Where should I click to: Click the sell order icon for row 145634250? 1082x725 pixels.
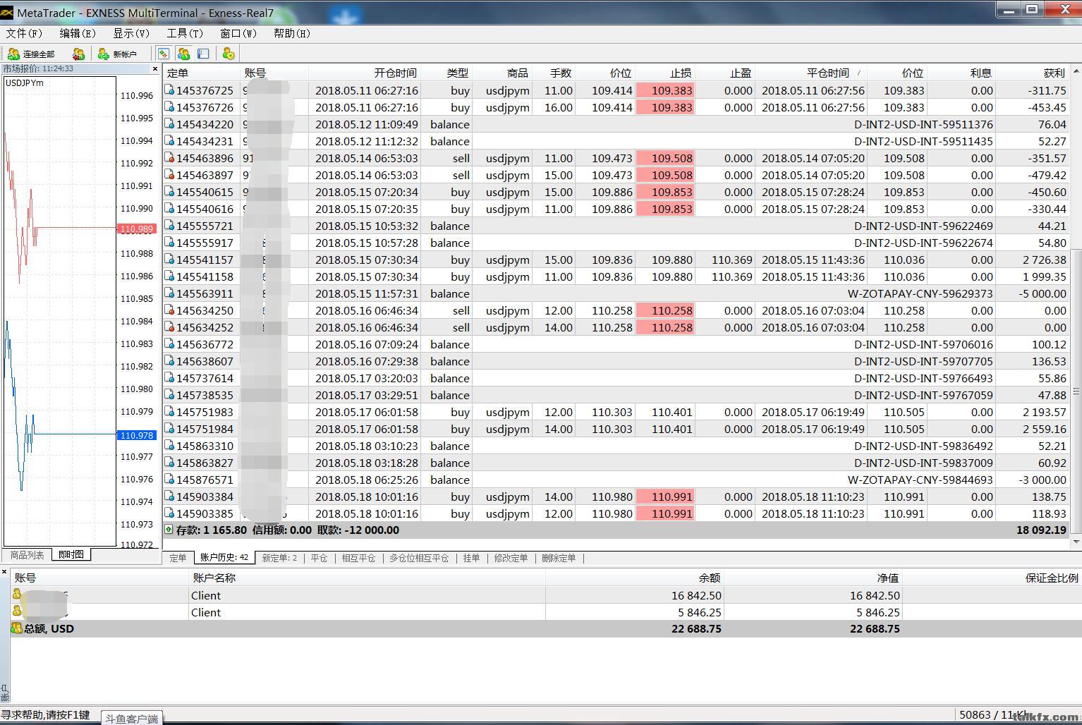[x=169, y=310]
